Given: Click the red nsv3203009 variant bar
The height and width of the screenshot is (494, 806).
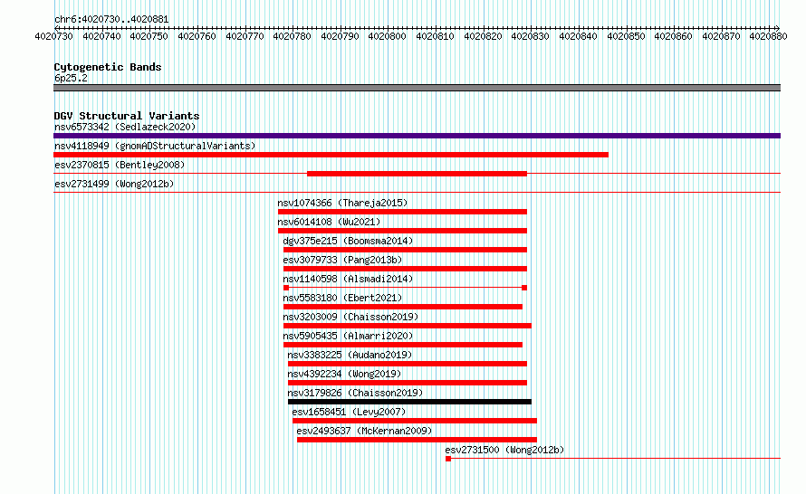Looking at the screenshot, I should 408,326.
